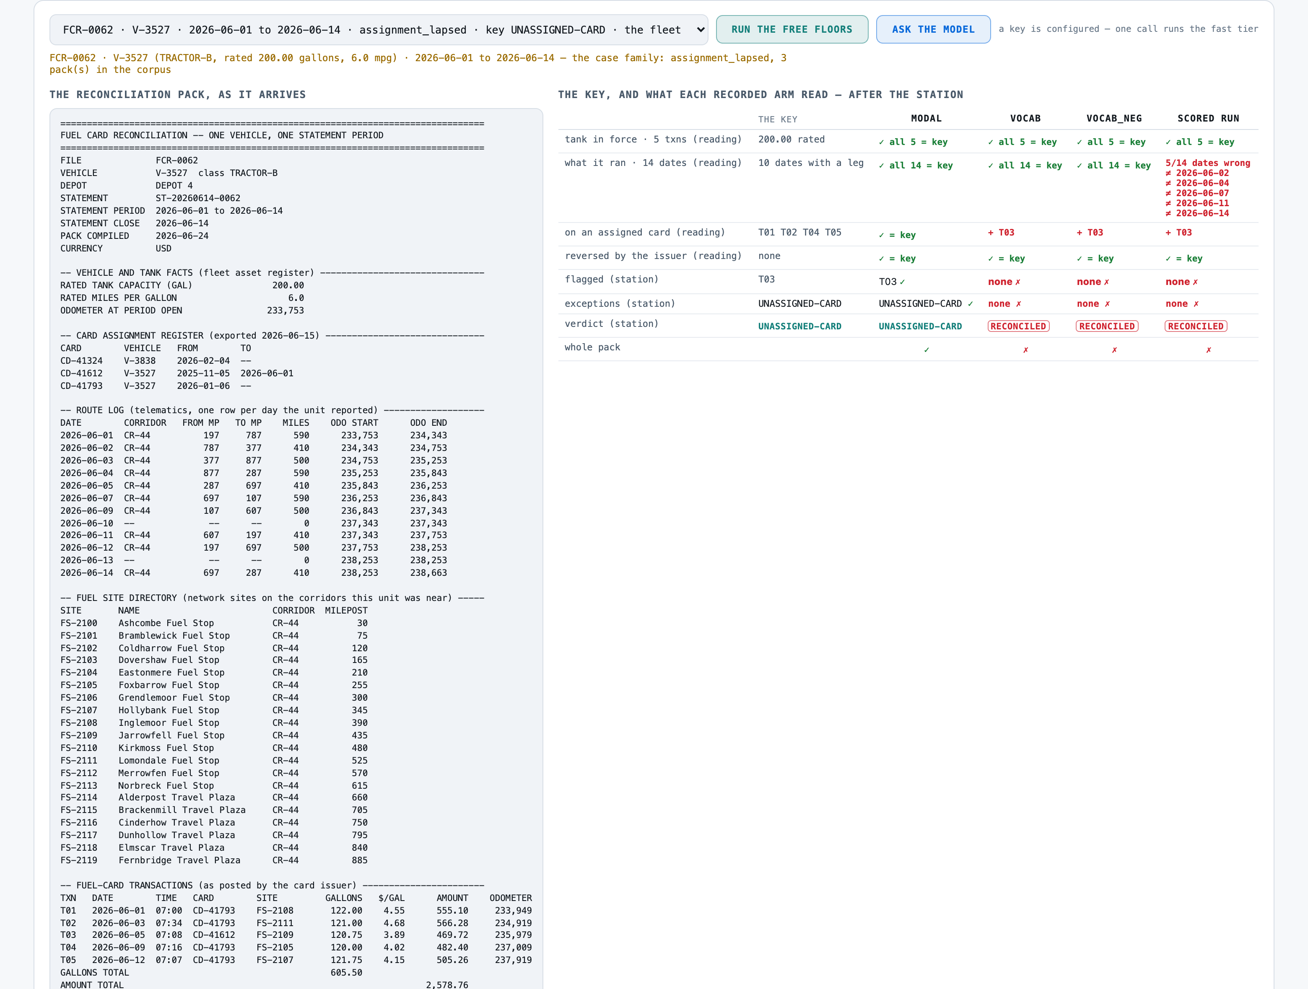Click 'T01 T02 T04 T05' key value

799,232
